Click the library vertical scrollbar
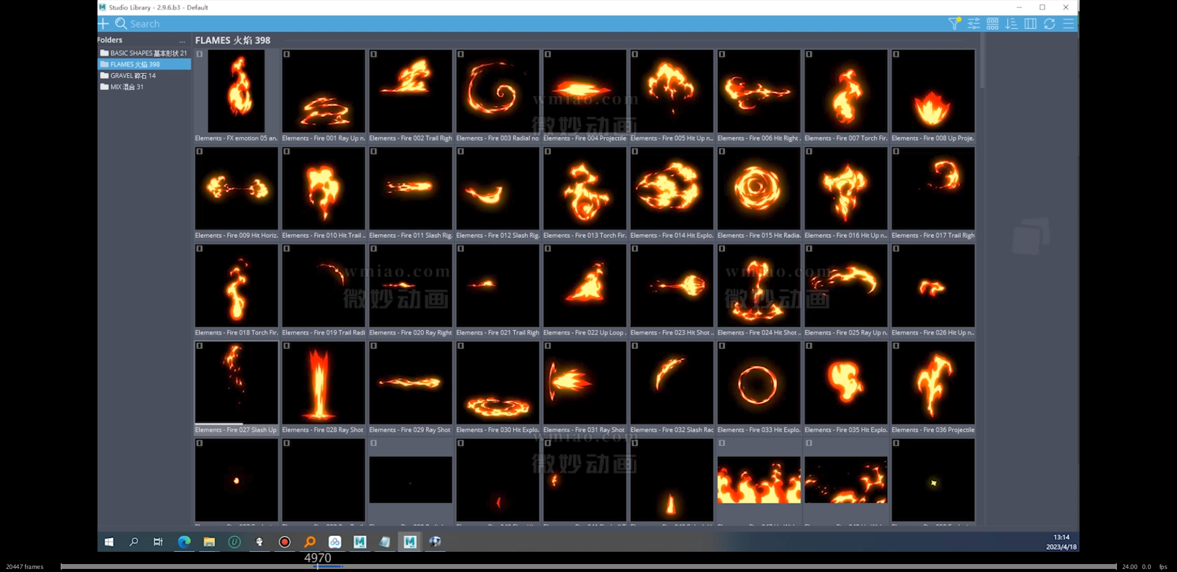Viewport: 1177px width, 572px height. pos(982,61)
